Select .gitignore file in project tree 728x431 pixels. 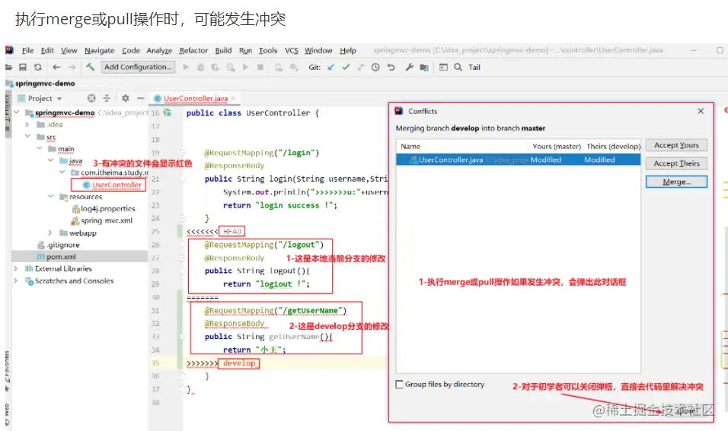(x=62, y=245)
